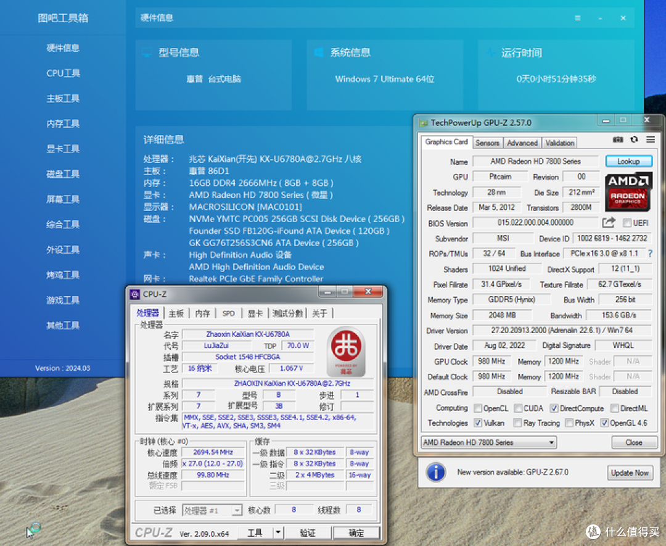Open 显卡工具 in the sidebar
The width and height of the screenshot is (666, 546).
[x=63, y=149]
